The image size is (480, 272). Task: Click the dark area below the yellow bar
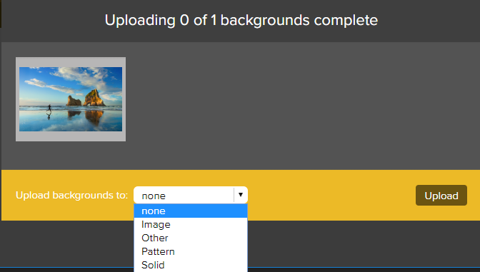[363, 243]
